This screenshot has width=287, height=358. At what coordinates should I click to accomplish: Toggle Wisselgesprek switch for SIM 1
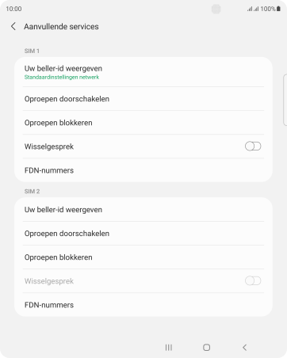(253, 147)
